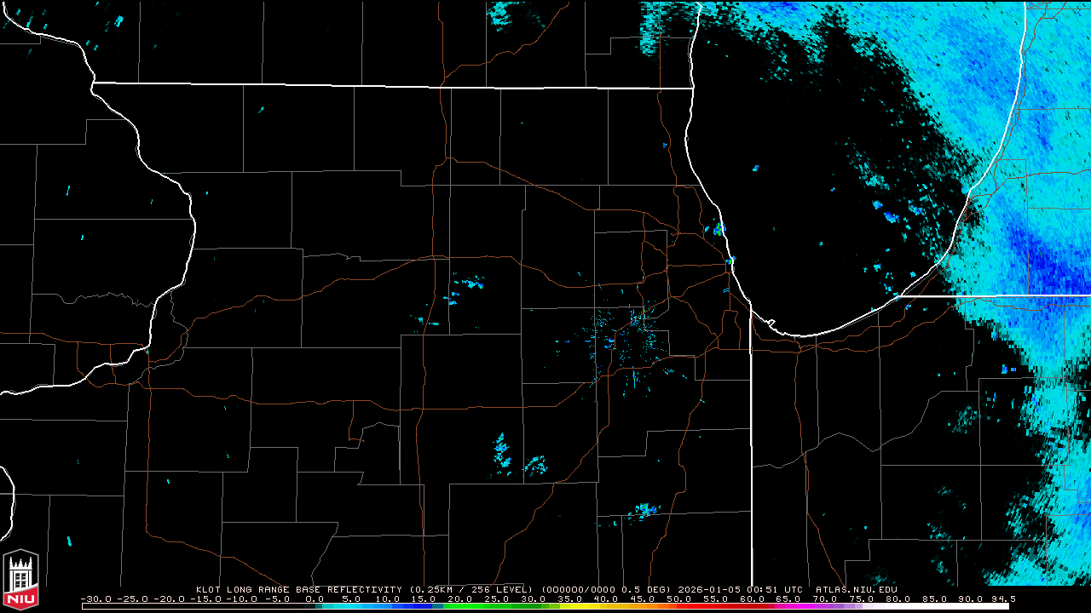Screen dimensions: 1091x613
Task: Click the 94.5 scale label
Action: 1001,599
